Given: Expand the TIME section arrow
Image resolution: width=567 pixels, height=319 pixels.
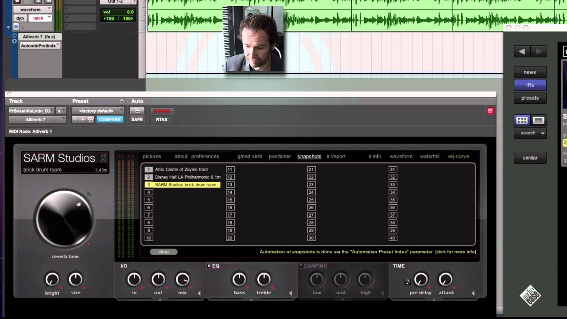Looking at the screenshot, I should pos(473,293).
